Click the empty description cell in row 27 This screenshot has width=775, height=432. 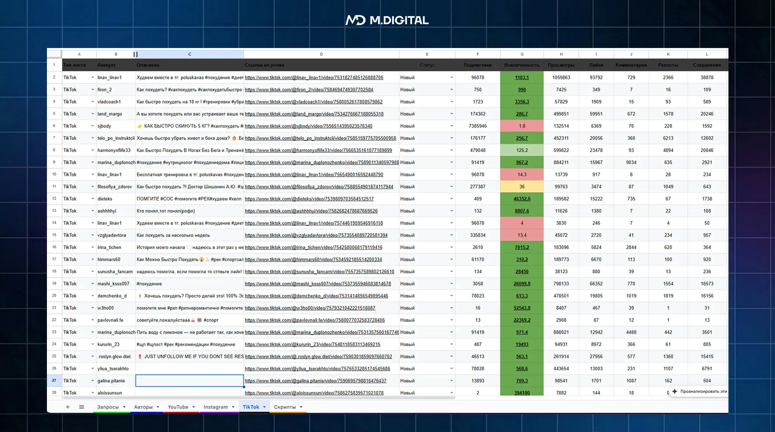pyautogui.click(x=189, y=381)
